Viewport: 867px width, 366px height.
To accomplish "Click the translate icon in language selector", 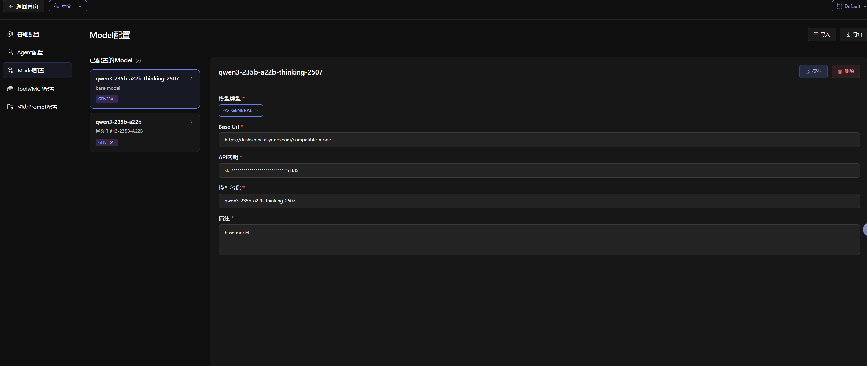I will [x=57, y=6].
